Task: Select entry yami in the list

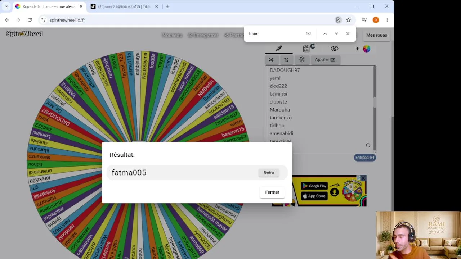Action: [x=275, y=78]
